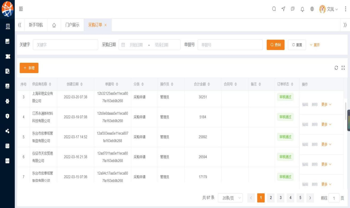Click the notification bell icon

click(x=303, y=9)
